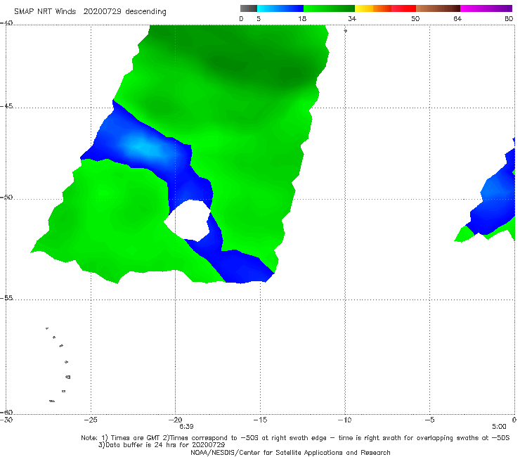This screenshot has width=520, height=457.
Task: Click the '-45' latitude axis label
Action: 6,106
